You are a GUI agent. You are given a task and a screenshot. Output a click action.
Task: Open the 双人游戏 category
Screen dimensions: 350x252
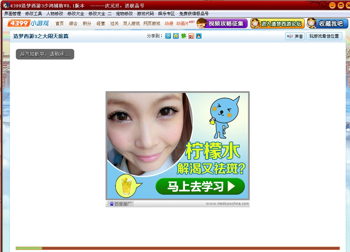(131, 24)
